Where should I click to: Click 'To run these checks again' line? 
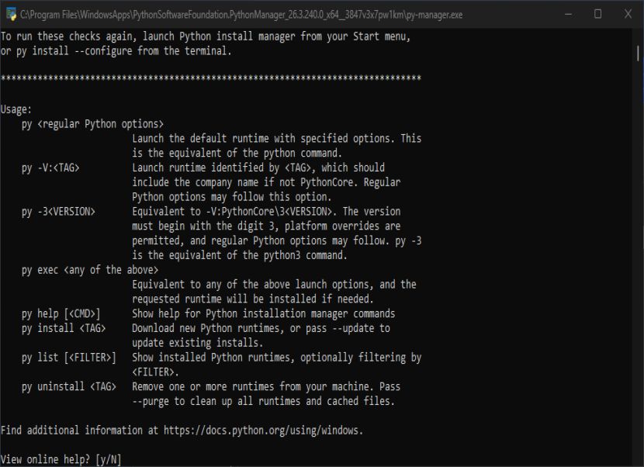click(x=206, y=36)
